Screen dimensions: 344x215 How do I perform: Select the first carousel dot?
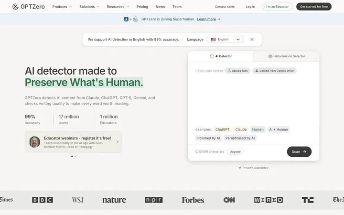(x=72, y=156)
